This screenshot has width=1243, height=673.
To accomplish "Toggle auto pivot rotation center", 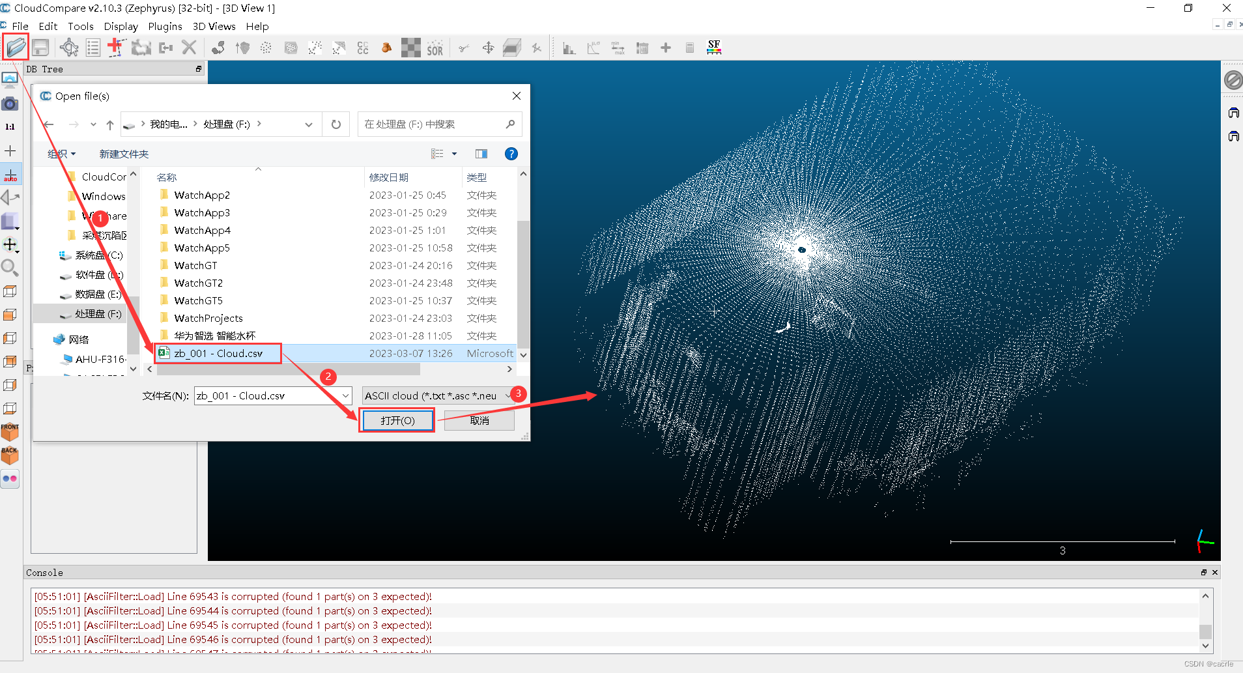I will click(10, 175).
